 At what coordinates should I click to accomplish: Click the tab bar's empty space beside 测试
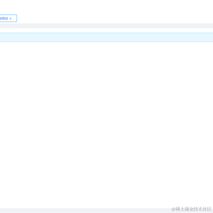point(115,18)
